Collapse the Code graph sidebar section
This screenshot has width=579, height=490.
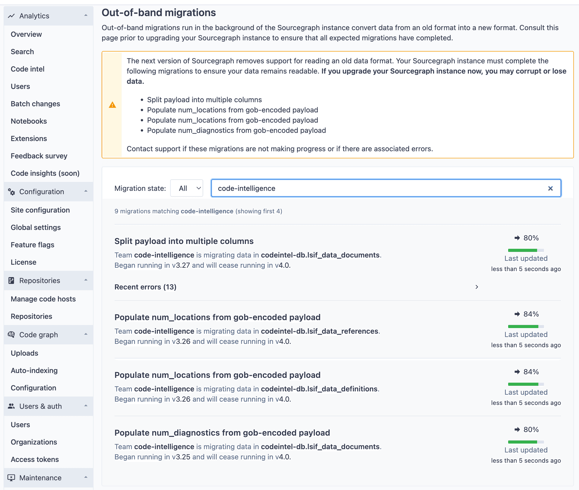(x=86, y=334)
